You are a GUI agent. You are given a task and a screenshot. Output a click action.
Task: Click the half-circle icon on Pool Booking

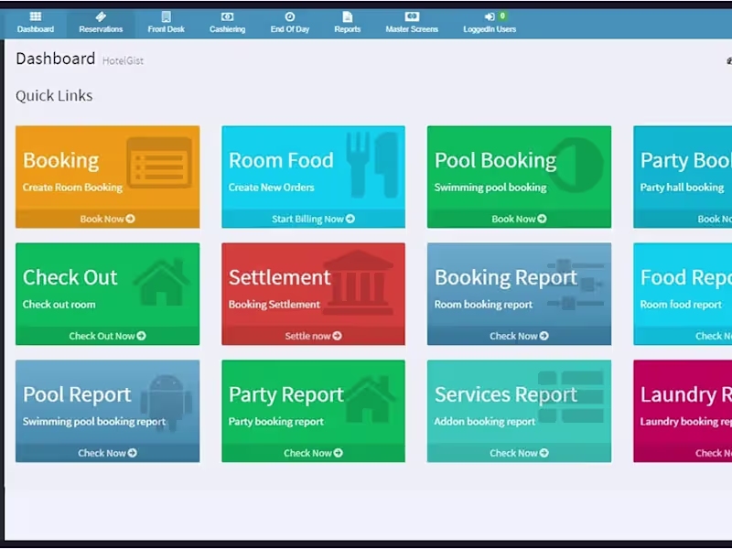pos(575,165)
